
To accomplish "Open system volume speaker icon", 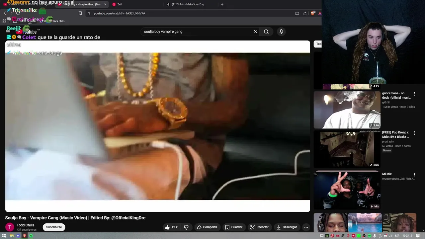I will point(390,236).
